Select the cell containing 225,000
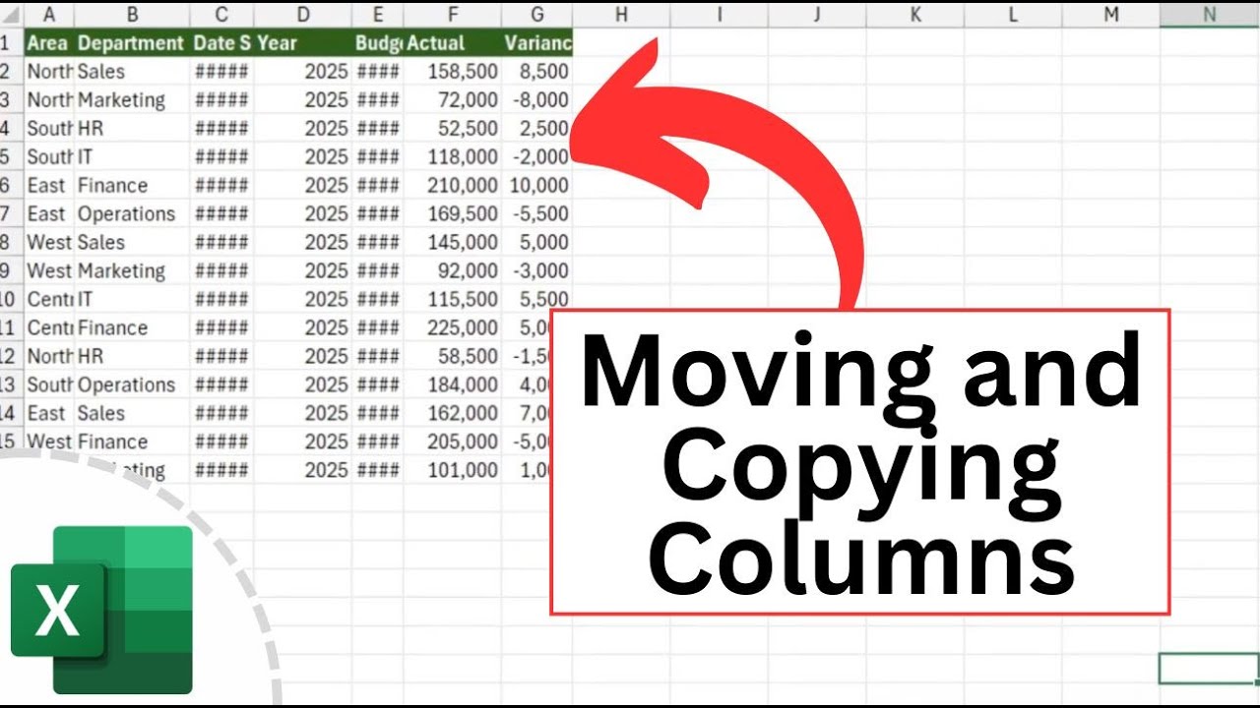 coord(452,327)
